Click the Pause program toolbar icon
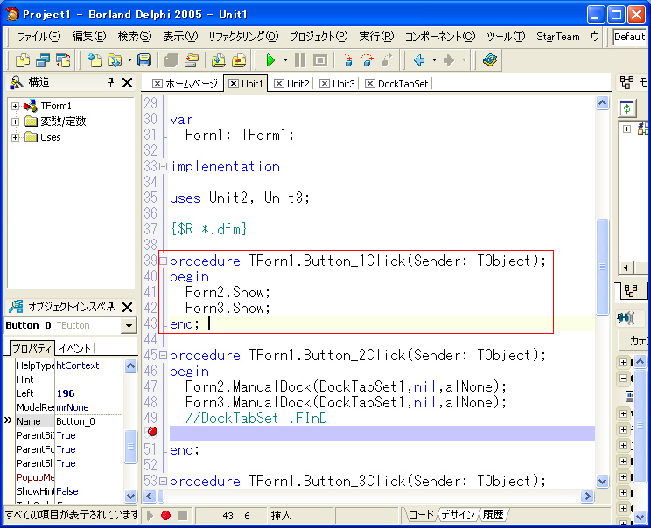This screenshot has height=528, width=651. pyautogui.click(x=300, y=60)
